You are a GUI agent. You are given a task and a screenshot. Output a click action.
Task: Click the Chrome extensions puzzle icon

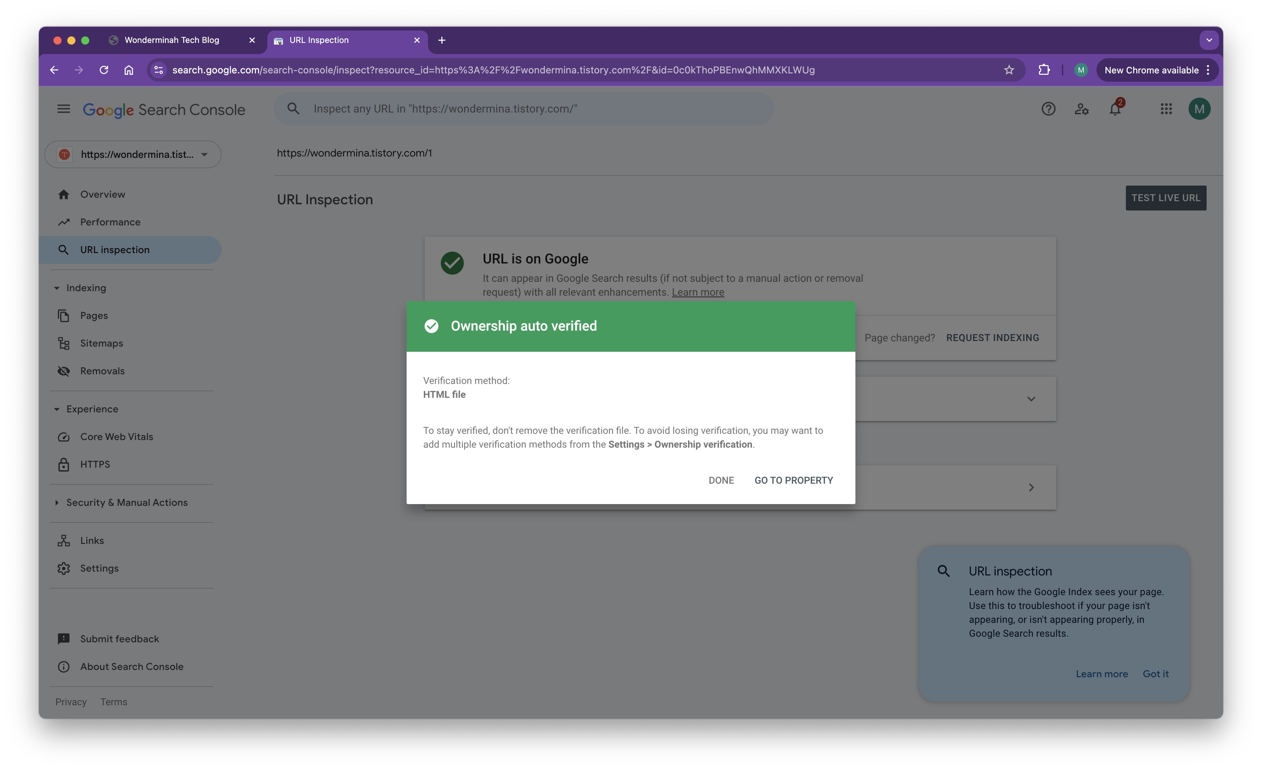coord(1044,70)
